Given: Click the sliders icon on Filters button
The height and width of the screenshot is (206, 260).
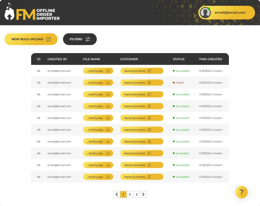Looking at the screenshot, I should click(x=88, y=39).
